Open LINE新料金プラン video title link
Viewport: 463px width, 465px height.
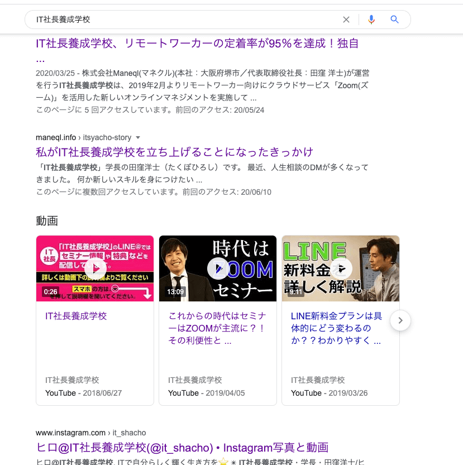coord(336,328)
